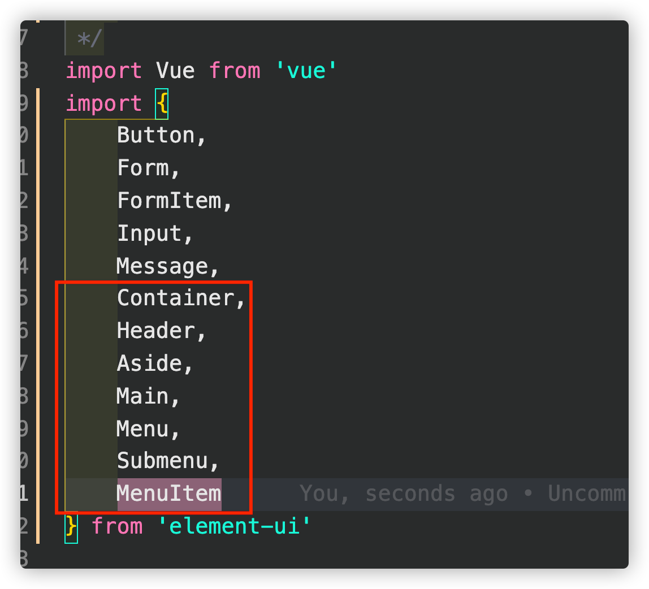
Task: Click the git blame annotation 'You, seconds ago'
Action: click(404, 494)
